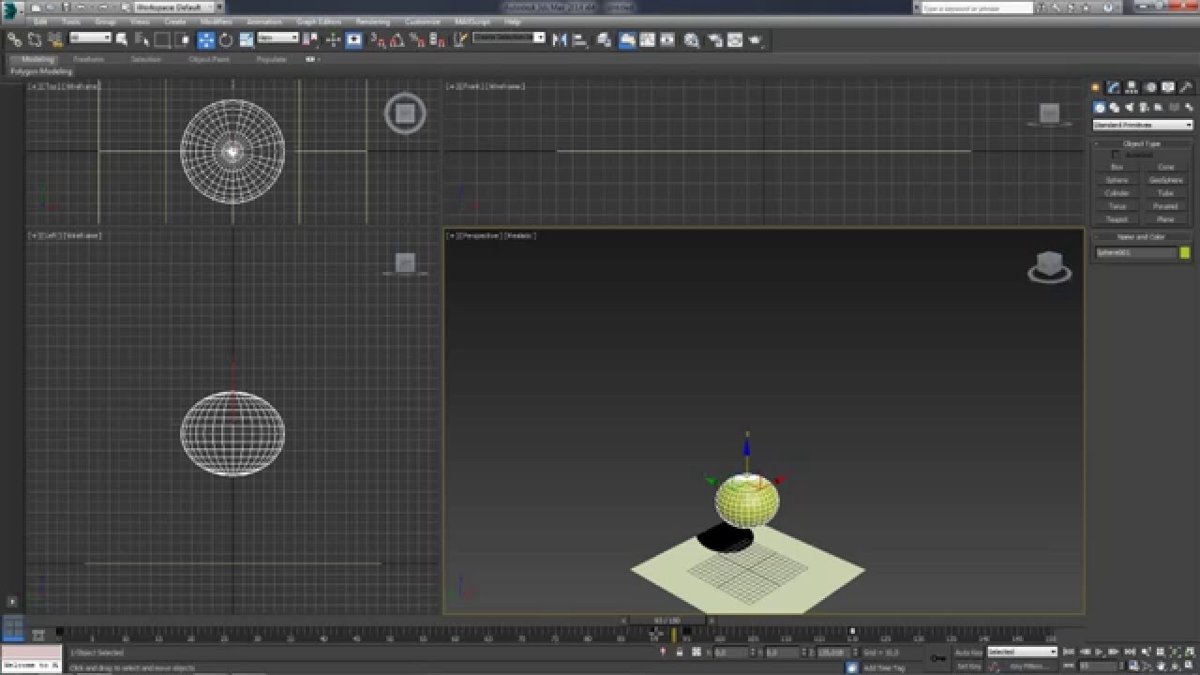Open the reference coordinate system dropdown

pyautogui.click(x=278, y=38)
